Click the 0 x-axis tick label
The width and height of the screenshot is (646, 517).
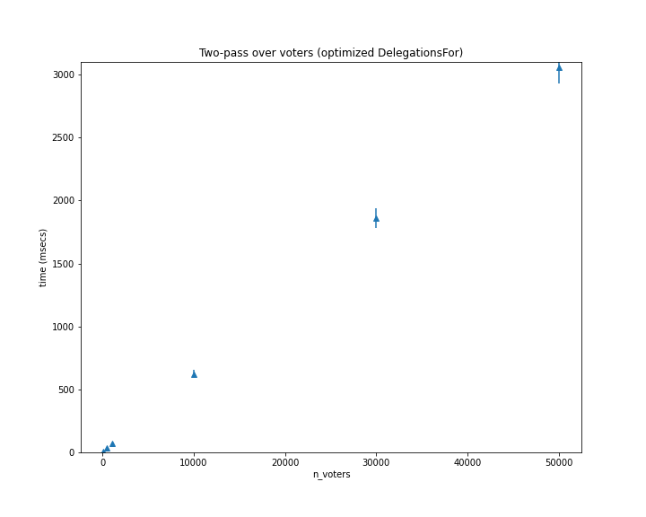pyautogui.click(x=103, y=462)
